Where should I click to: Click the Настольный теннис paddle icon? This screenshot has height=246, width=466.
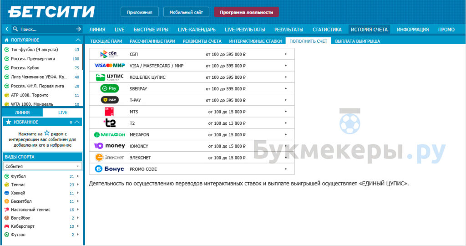tap(6, 210)
